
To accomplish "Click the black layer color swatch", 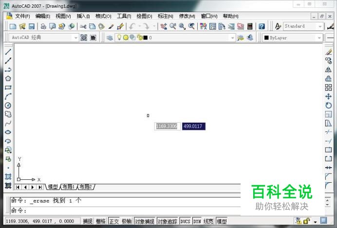I will pos(146,38).
